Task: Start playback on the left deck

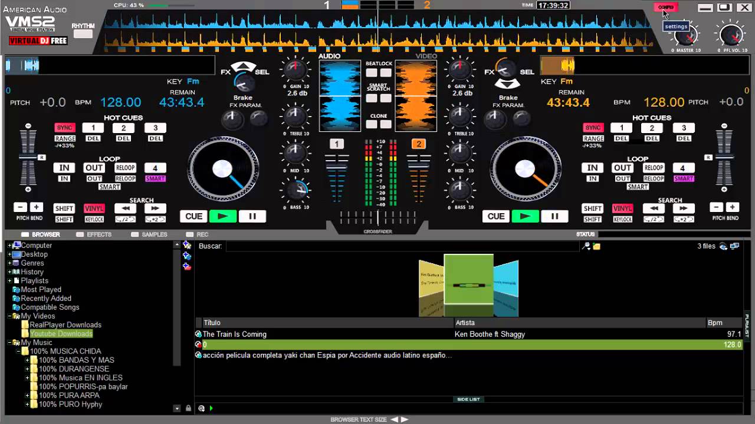Action: (222, 216)
